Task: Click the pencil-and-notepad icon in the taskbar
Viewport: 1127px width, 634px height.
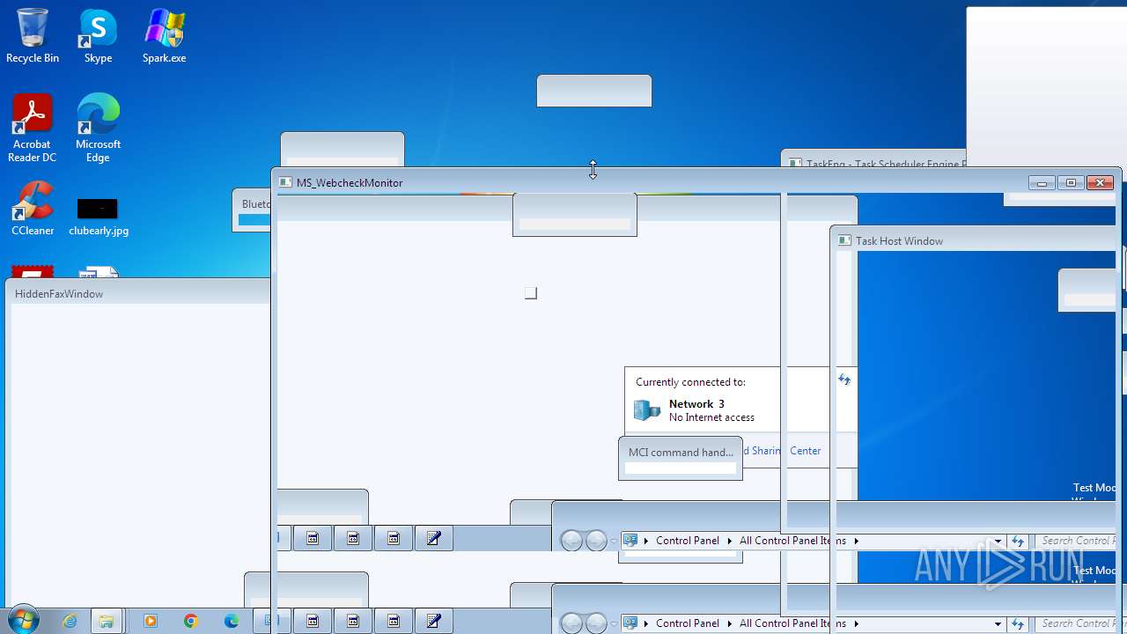Action: click(x=433, y=621)
